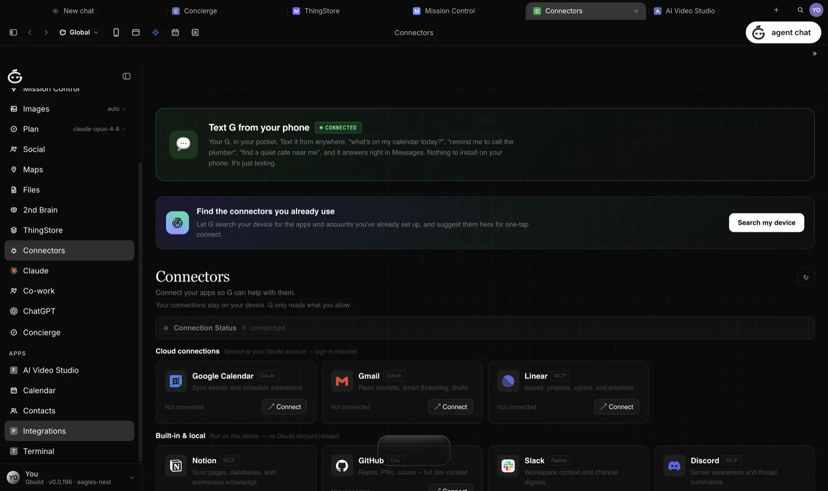This screenshot has height=491, width=828.
Task: Add a new tab with plus icon
Action: [x=776, y=10]
